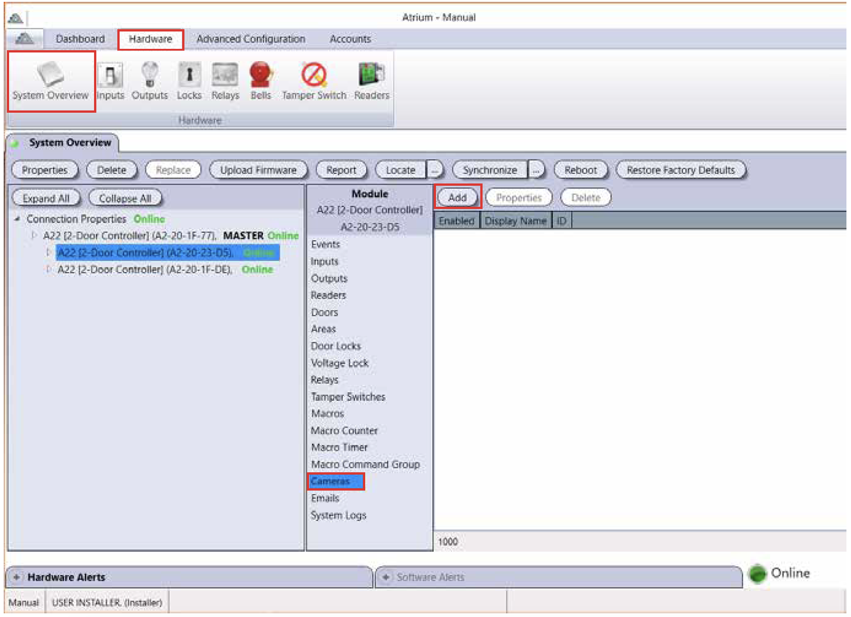Open the Locks hardware icon

[189, 81]
